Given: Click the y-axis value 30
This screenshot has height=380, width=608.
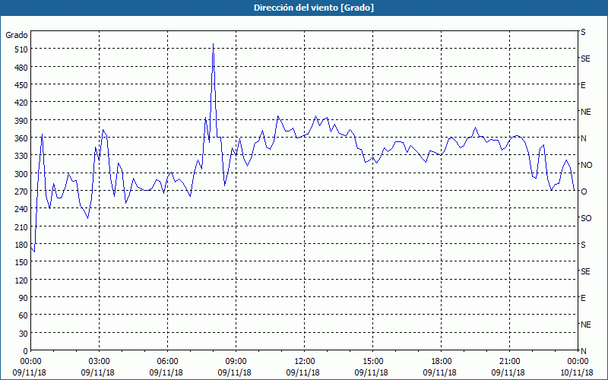Looking at the screenshot, I should (x=23, y=334).
